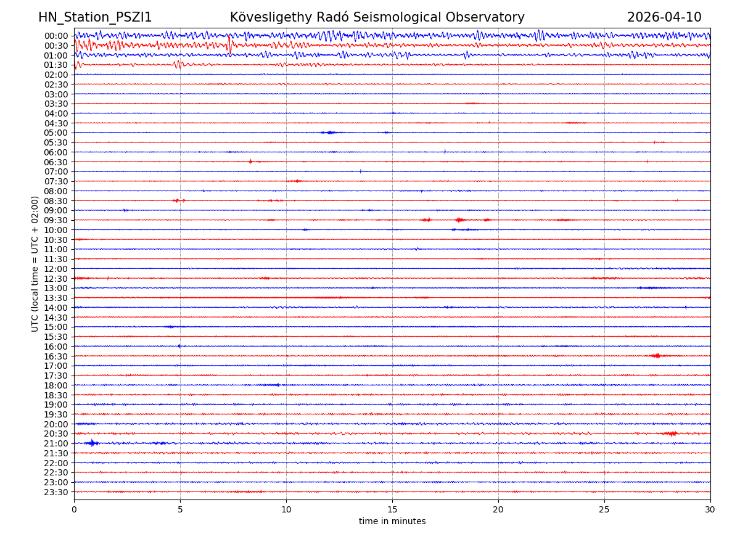This screenshot has height=555, width=740.
Task: Select the 'time in minutes' x-axis label
Action: click(392, 521)
